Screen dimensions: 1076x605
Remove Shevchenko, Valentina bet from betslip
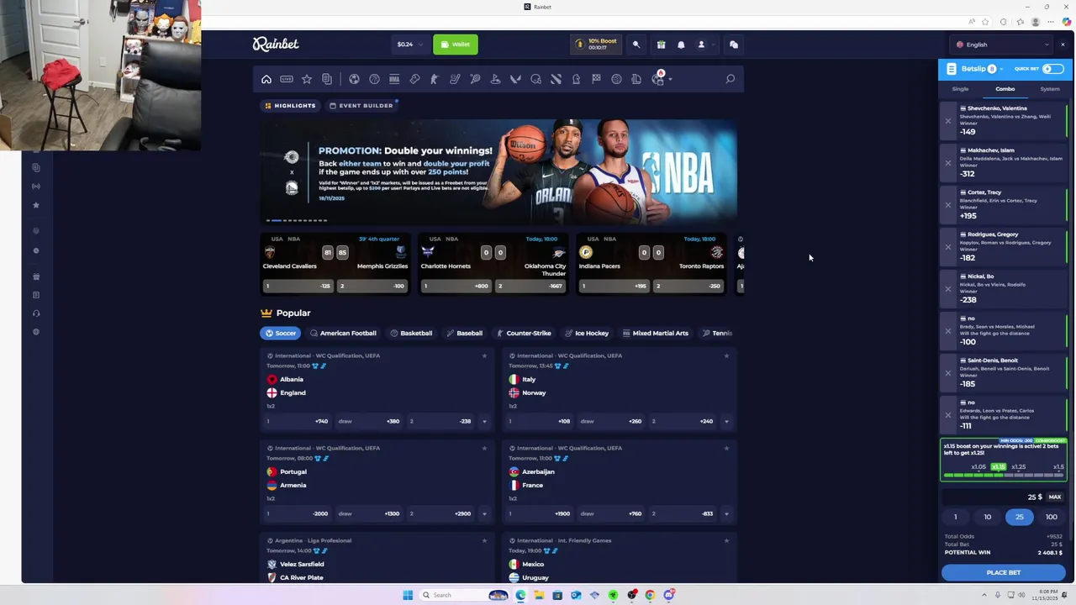(x=948, y=121)
